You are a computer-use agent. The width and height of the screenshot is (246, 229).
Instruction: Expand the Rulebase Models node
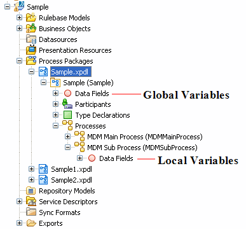(19, 18)
